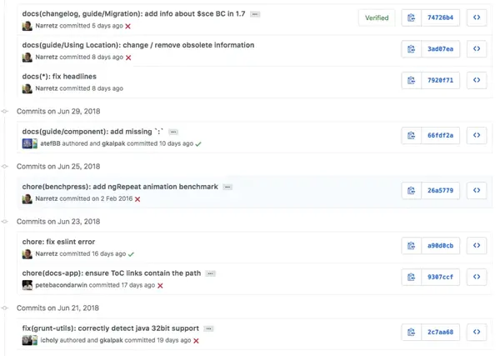Expand description of $sce BC changelog commit
This screenshot has width=500, height=356.
(x=255, y=14)
